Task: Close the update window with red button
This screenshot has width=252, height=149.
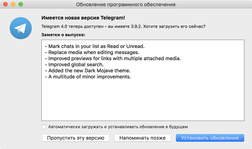Action: coord(6,5)
